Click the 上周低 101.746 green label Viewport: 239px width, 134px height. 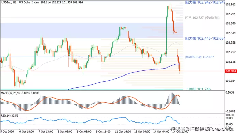click(198, 89)
